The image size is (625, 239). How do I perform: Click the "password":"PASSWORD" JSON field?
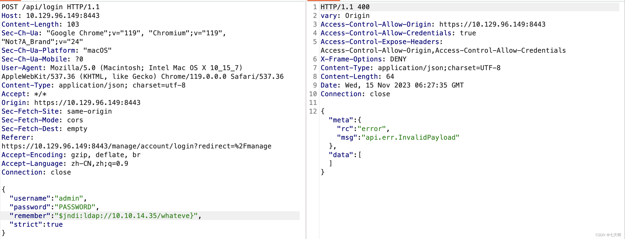click(54, 207)
